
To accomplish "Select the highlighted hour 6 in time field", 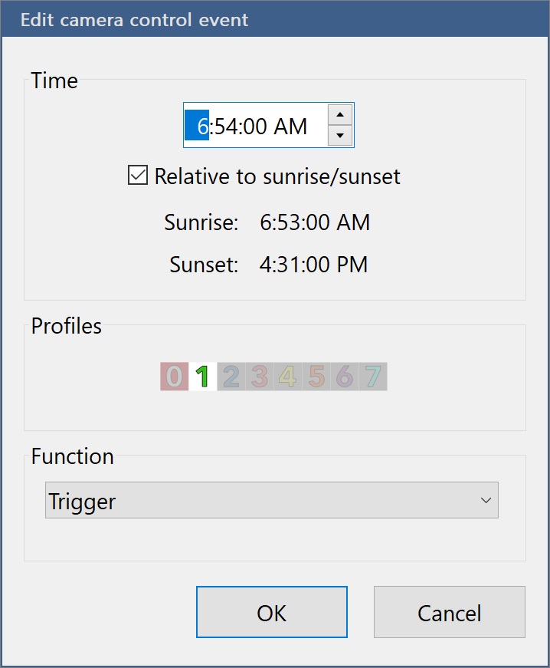I will 202,126.
